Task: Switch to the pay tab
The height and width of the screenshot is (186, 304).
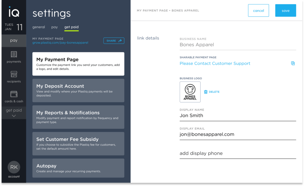Action: click(54, 27)
